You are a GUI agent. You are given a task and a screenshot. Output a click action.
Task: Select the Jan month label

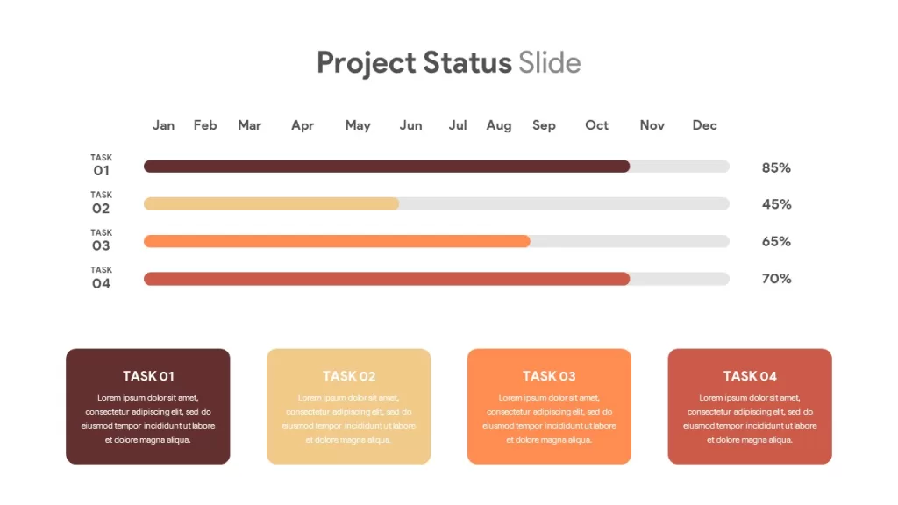click(163, 125)
